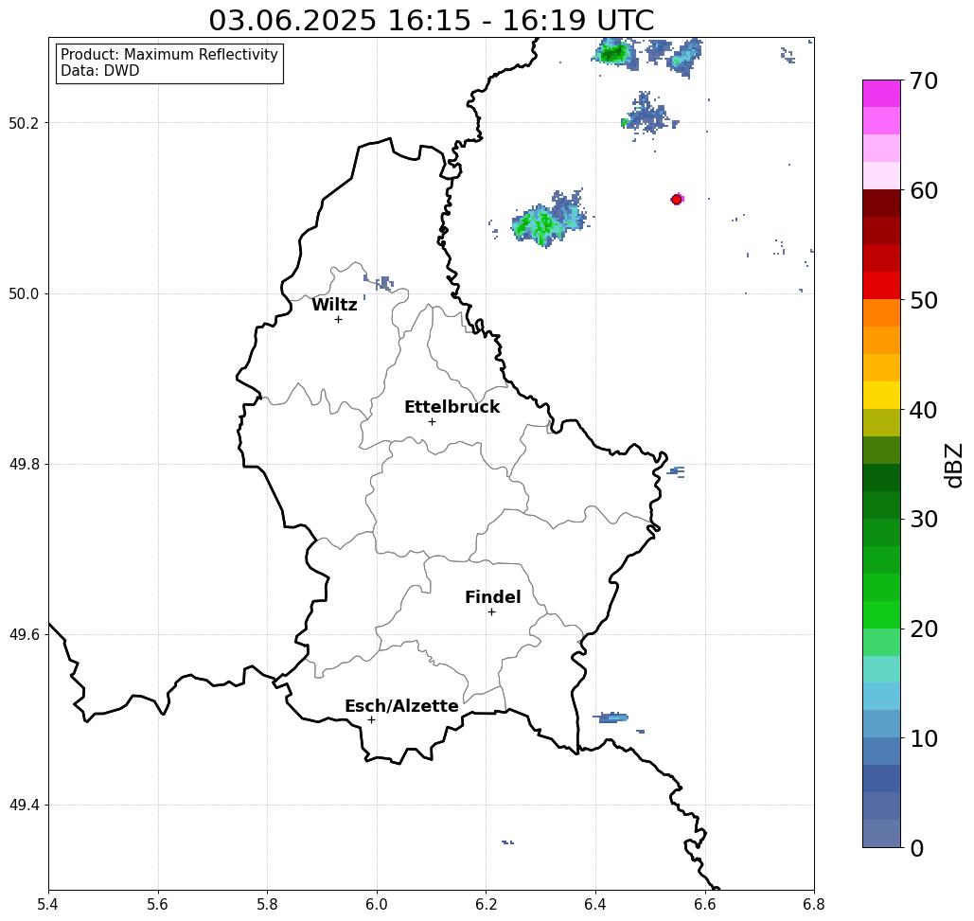Click the "Ettelbruck" city label
The image size is (974, 921).
(452, 407)
